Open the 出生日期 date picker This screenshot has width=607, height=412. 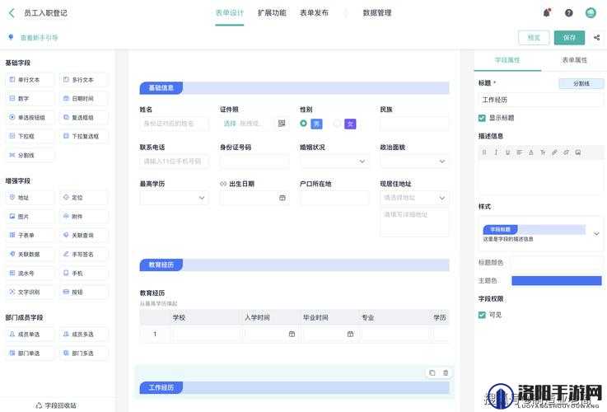point(282,198)
